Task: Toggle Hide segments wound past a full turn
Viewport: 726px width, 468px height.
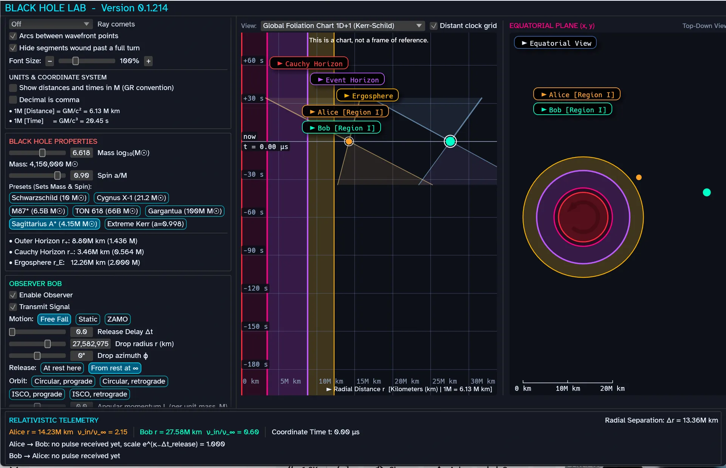Action: pyautogui.click(x=13, y=48)
